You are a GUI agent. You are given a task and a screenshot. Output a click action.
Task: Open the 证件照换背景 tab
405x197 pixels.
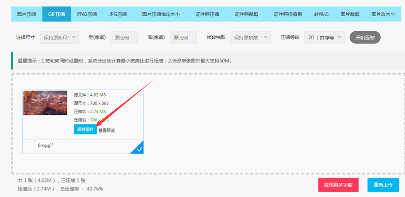tap(288, 14)
